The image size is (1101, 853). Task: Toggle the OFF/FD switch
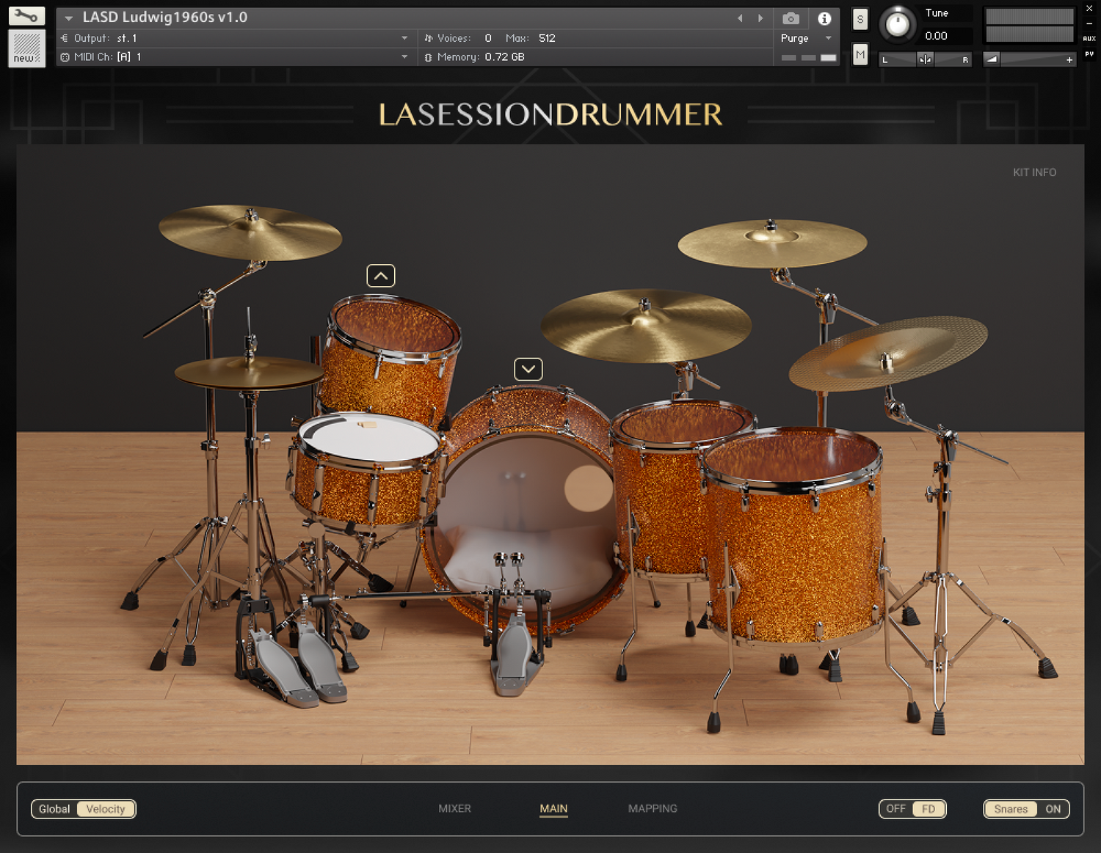coord(912,809)
